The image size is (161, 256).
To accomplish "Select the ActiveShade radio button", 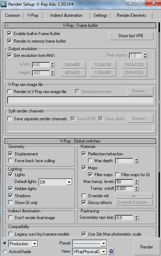I will click(5, 252).
